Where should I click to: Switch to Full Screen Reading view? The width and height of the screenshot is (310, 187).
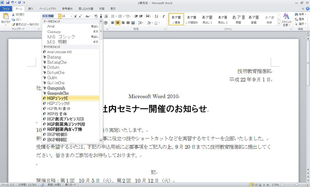[256, 185]
